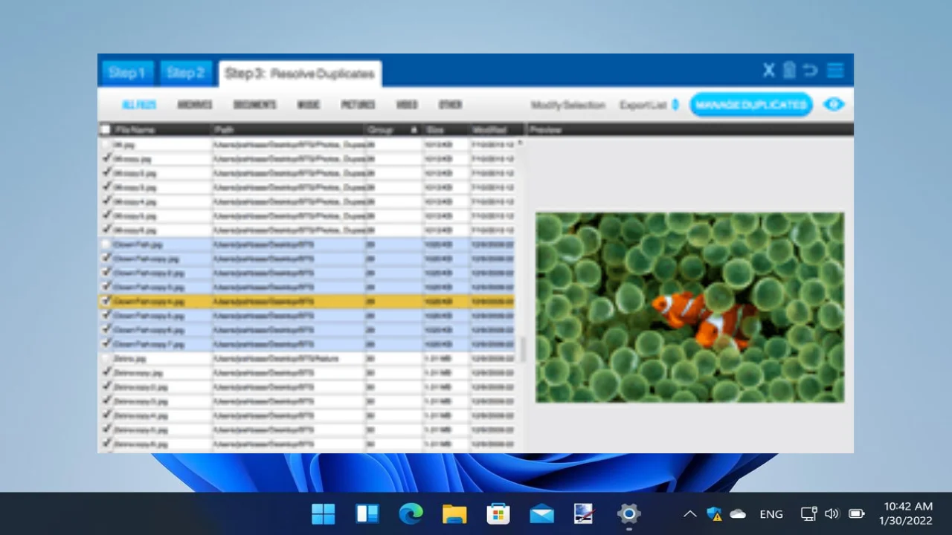Uncheck the 06 copy.jpg checkbox
The height and width of the screenshot is (535, 952).
[107, 158]
